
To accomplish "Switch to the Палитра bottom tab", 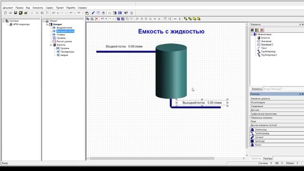I will [x=267, y=158].
